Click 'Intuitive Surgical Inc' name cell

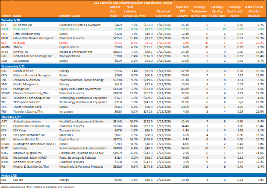pyautogui.click(x=27, y=153)
